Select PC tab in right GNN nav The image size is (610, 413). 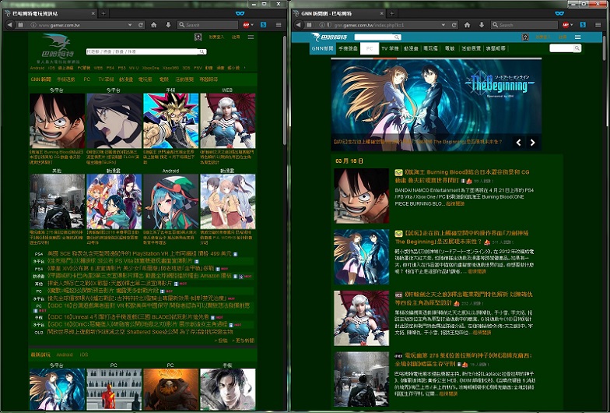[x=369, y=48]
